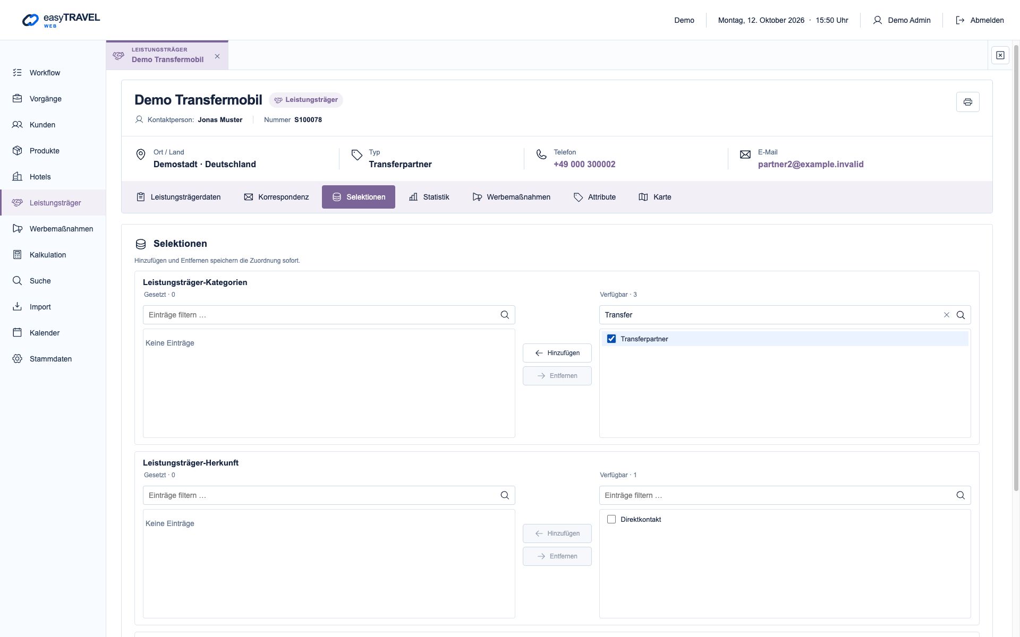This screenshot has width=1020, height=637.
Task: Switch to Leistungsträgerdaten tab
Action: [x=178, y=197]
